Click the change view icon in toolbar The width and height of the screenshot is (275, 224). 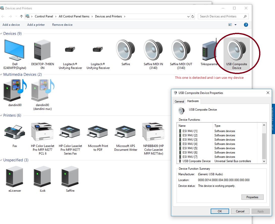(x=230, y=25)
